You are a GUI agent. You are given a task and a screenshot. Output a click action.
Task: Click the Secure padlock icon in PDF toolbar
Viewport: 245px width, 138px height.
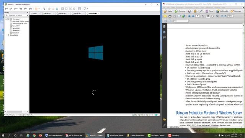click(195, 11)
